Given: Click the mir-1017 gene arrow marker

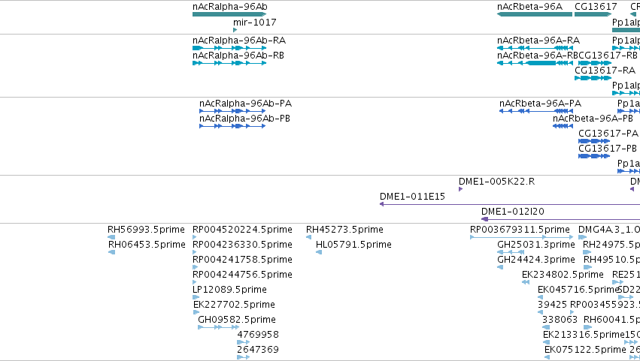Looking at the screenshot, I should (235, 30).
